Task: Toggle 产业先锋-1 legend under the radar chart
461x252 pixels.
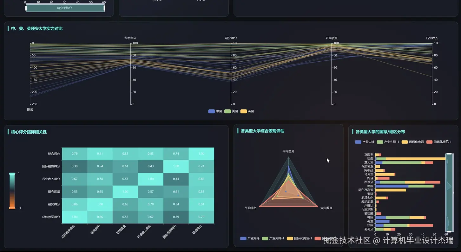Action: tap(273, 238)
